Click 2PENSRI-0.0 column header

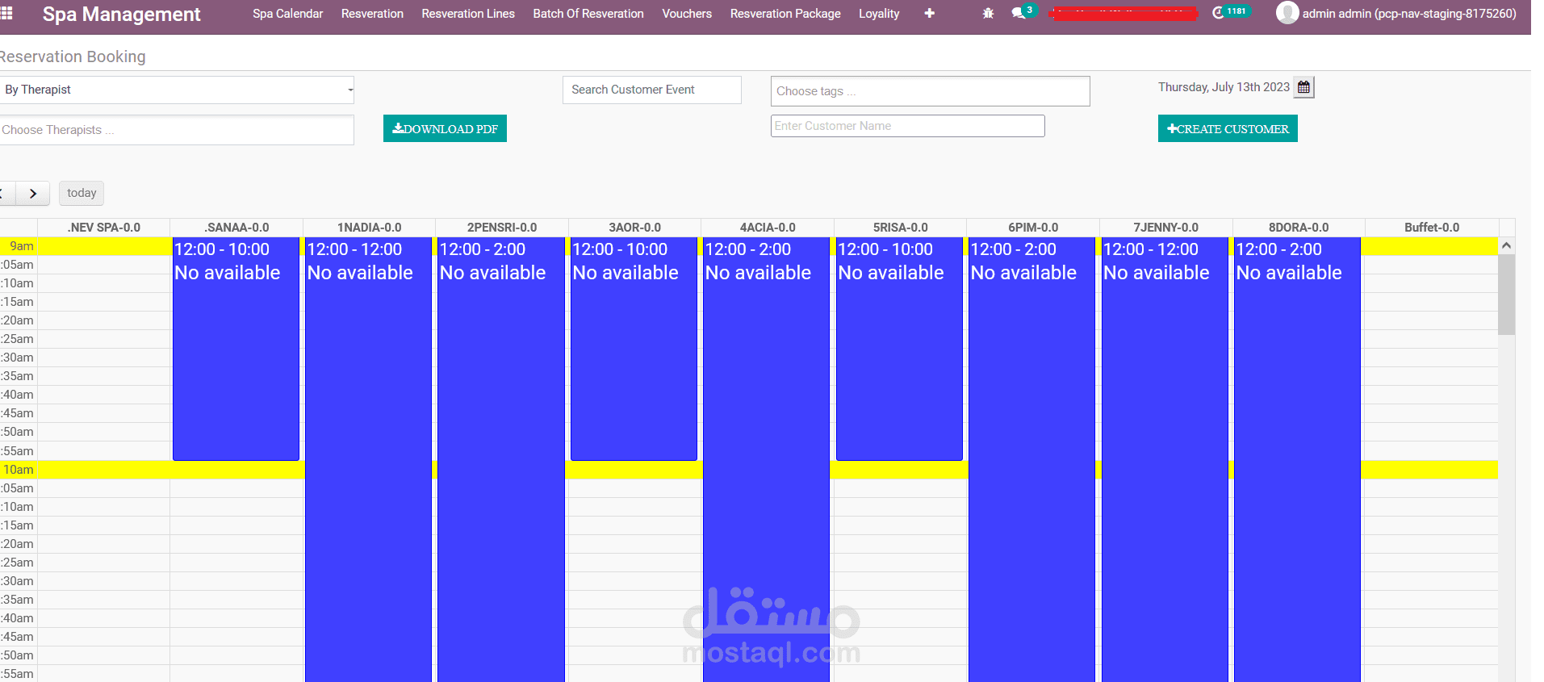pyautogui.click(x=502, y=228)
